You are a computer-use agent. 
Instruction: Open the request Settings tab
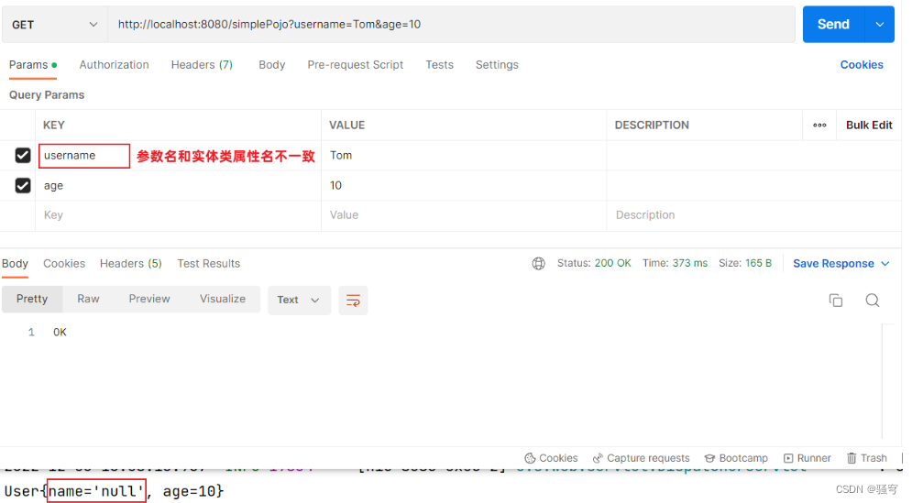coord(497,65)
